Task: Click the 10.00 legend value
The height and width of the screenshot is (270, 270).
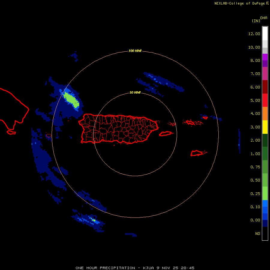Action: 254,47
